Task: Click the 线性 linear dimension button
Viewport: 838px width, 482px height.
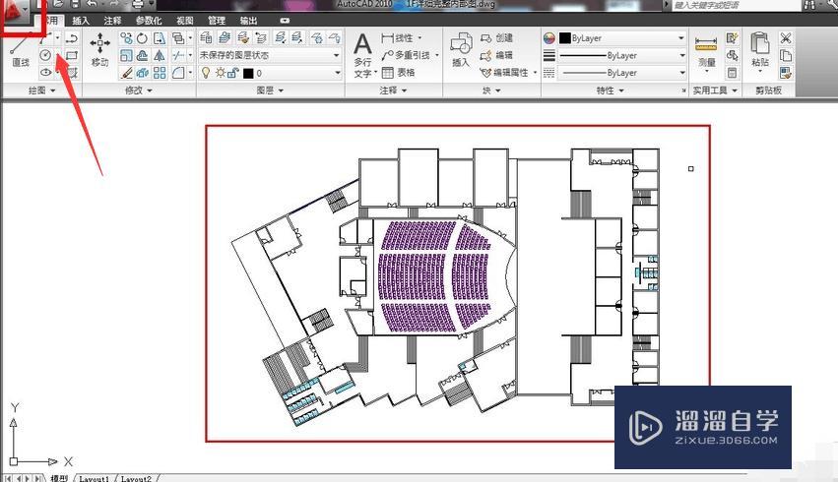Action: 398,38
